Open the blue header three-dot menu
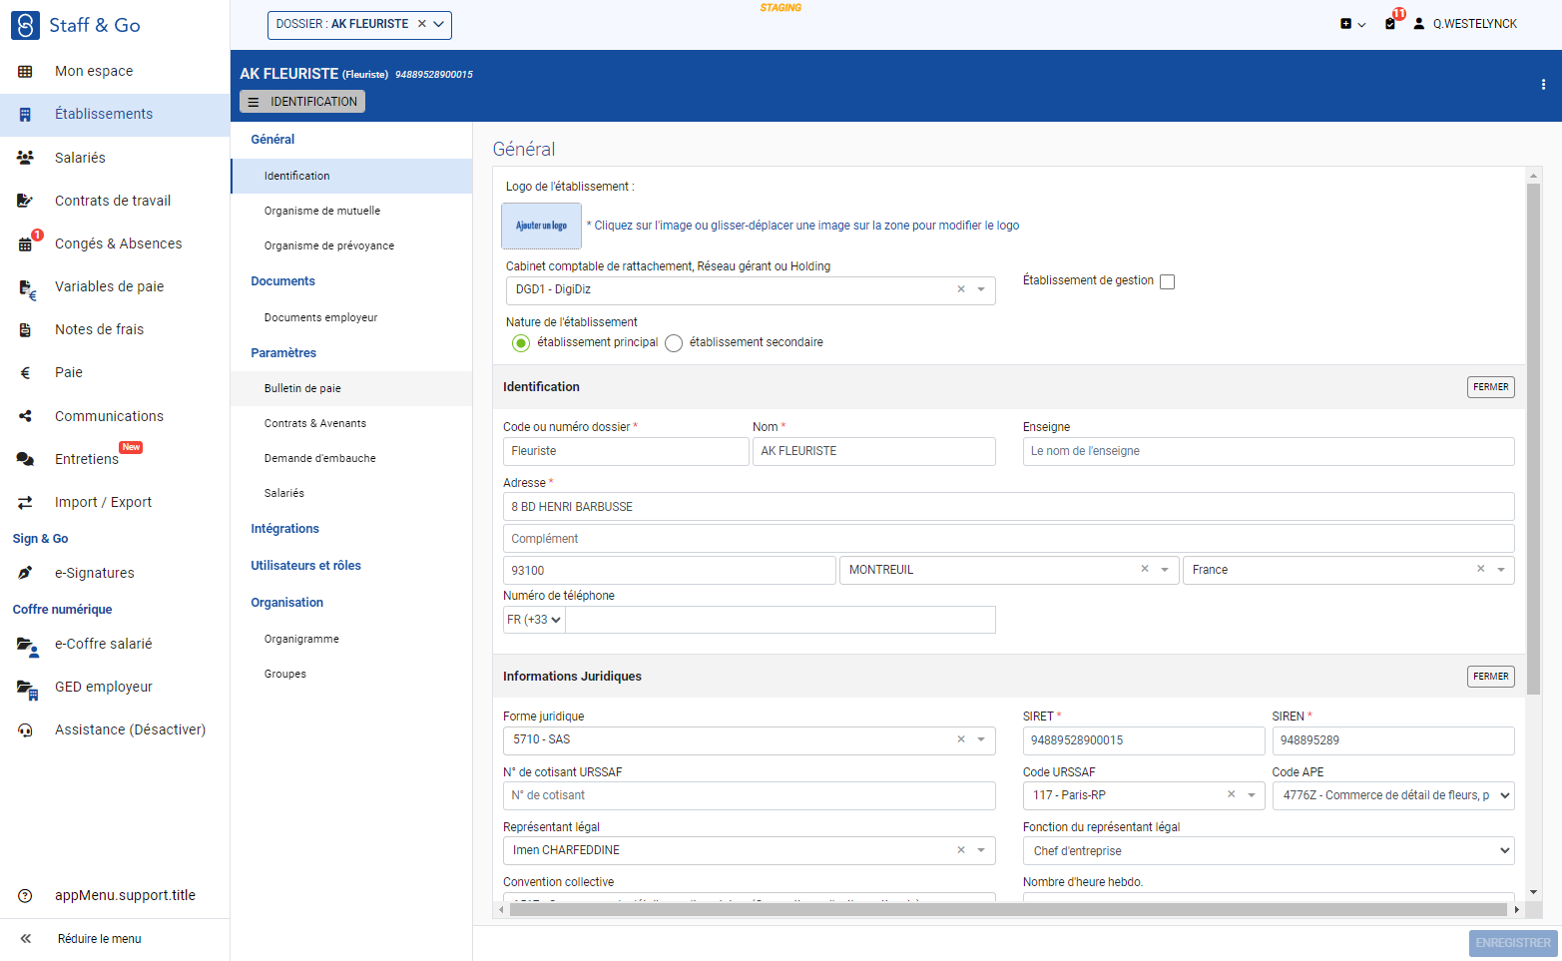The height and width of the screenshot is (961, 1562). pos(1543,85)
